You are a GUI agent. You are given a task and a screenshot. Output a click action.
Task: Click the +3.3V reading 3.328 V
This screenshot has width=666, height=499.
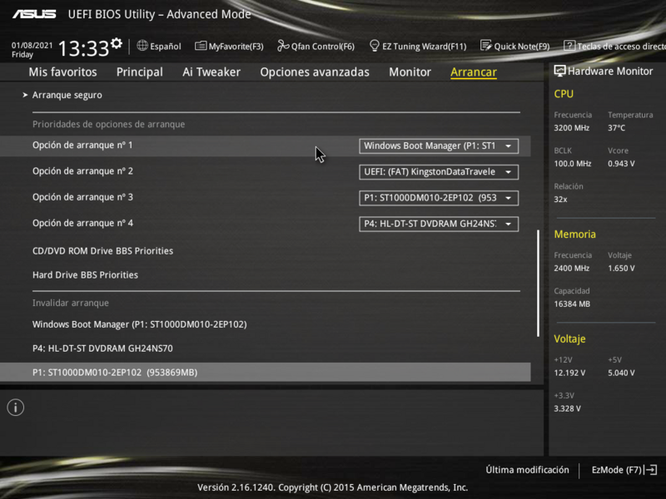point(568,408)
